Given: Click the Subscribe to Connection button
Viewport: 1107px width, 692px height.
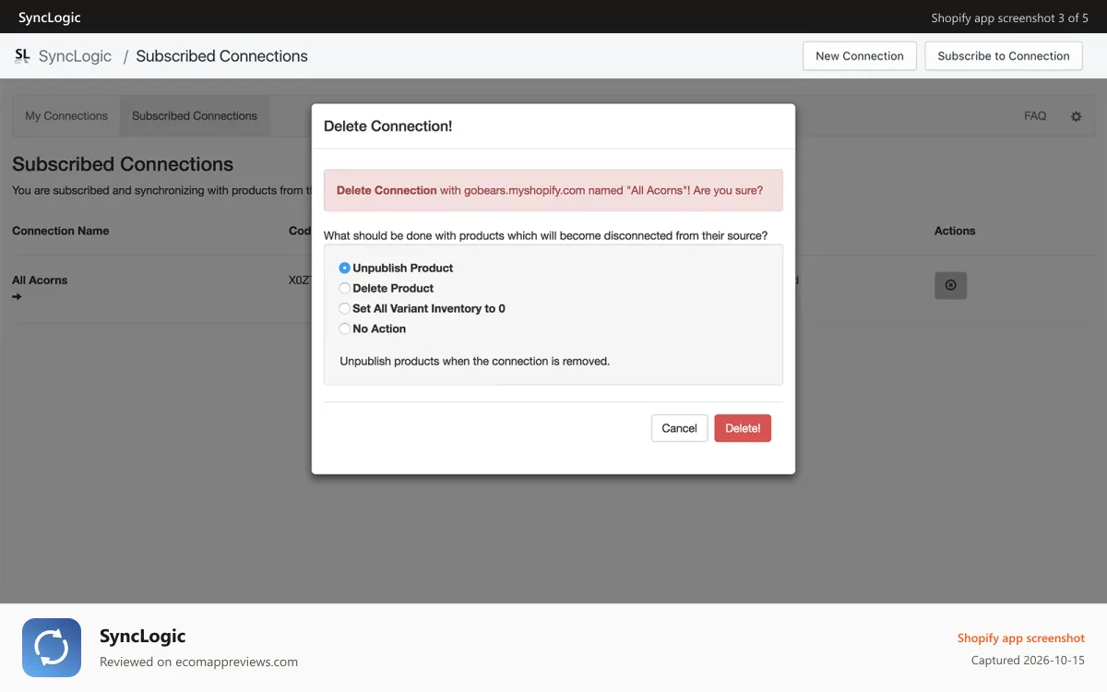Looking at the screenshot, I should point(1004,55).
